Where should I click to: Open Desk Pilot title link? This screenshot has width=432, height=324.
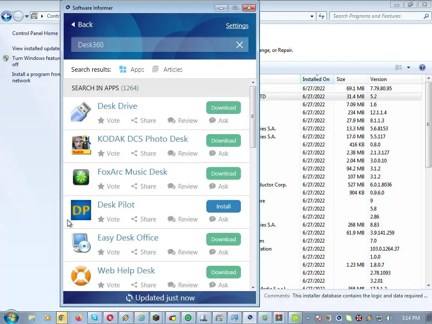[116, 205]
